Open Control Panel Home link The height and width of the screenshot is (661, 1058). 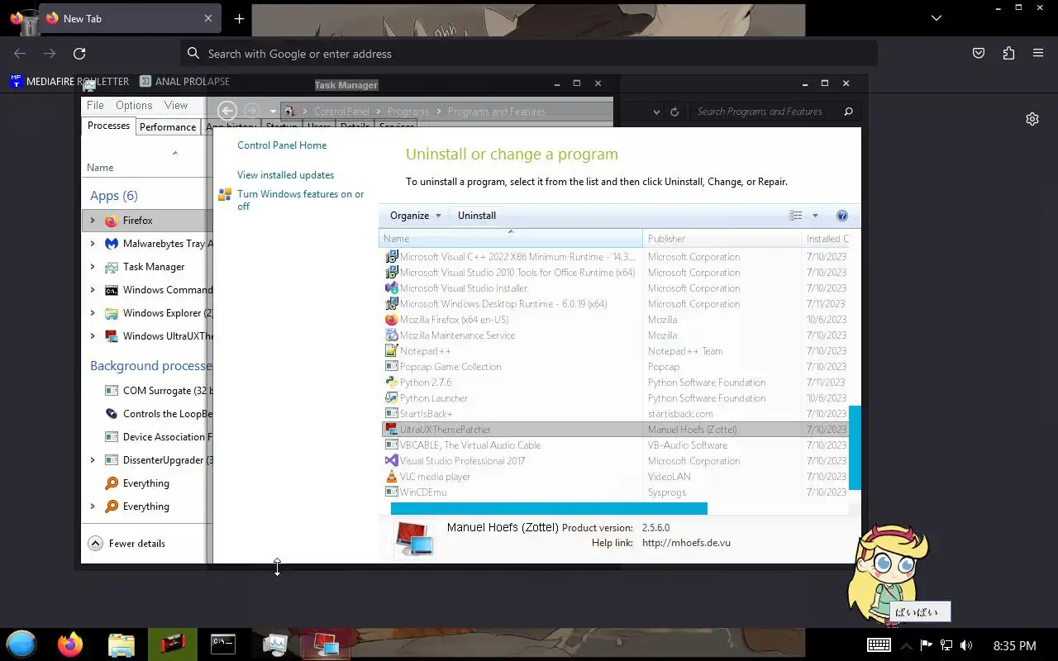click(x=282, y=145)
